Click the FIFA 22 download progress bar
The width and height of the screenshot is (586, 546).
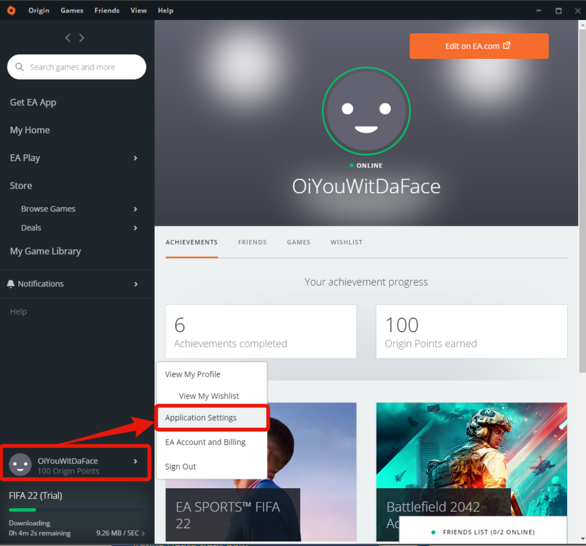click(x=77, y=510)
